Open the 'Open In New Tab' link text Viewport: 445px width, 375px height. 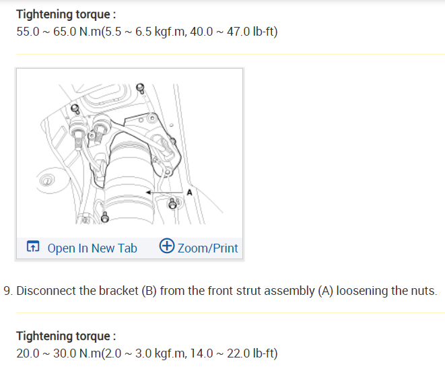[x=92, y=248]
